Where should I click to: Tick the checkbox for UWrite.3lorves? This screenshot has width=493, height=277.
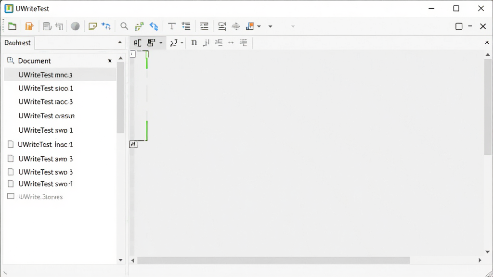(x=11, y=197)
